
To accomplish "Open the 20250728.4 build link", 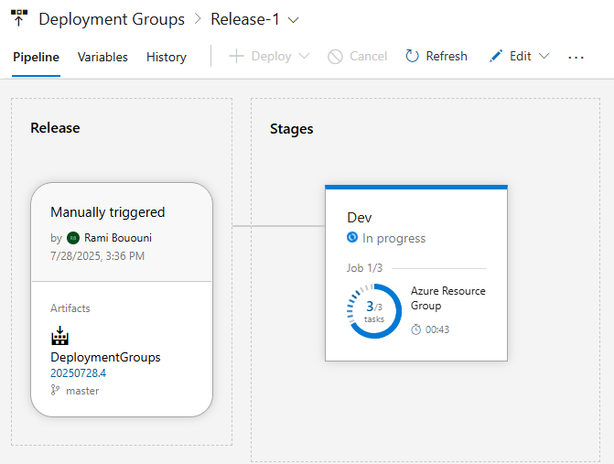I will [x=78, y=372].
